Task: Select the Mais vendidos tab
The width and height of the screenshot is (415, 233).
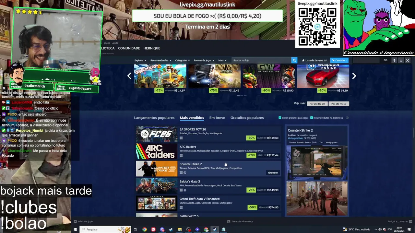Action: coord(192,118)
